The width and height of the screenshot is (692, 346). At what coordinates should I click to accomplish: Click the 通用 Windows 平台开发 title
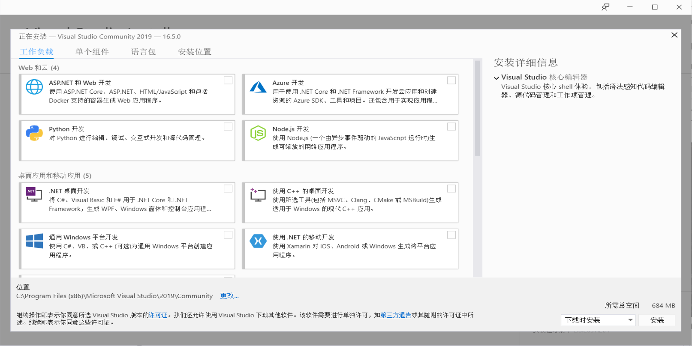click(83, 237)
